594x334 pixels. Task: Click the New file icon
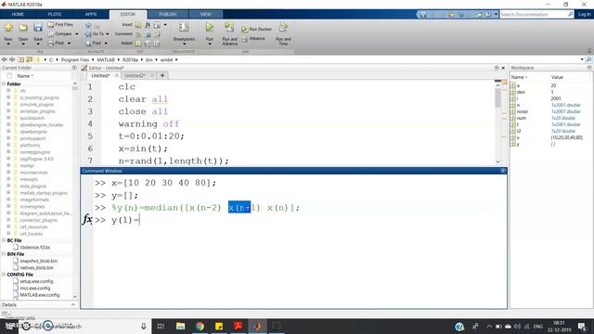pyautogui.click(x=8, y=28)
